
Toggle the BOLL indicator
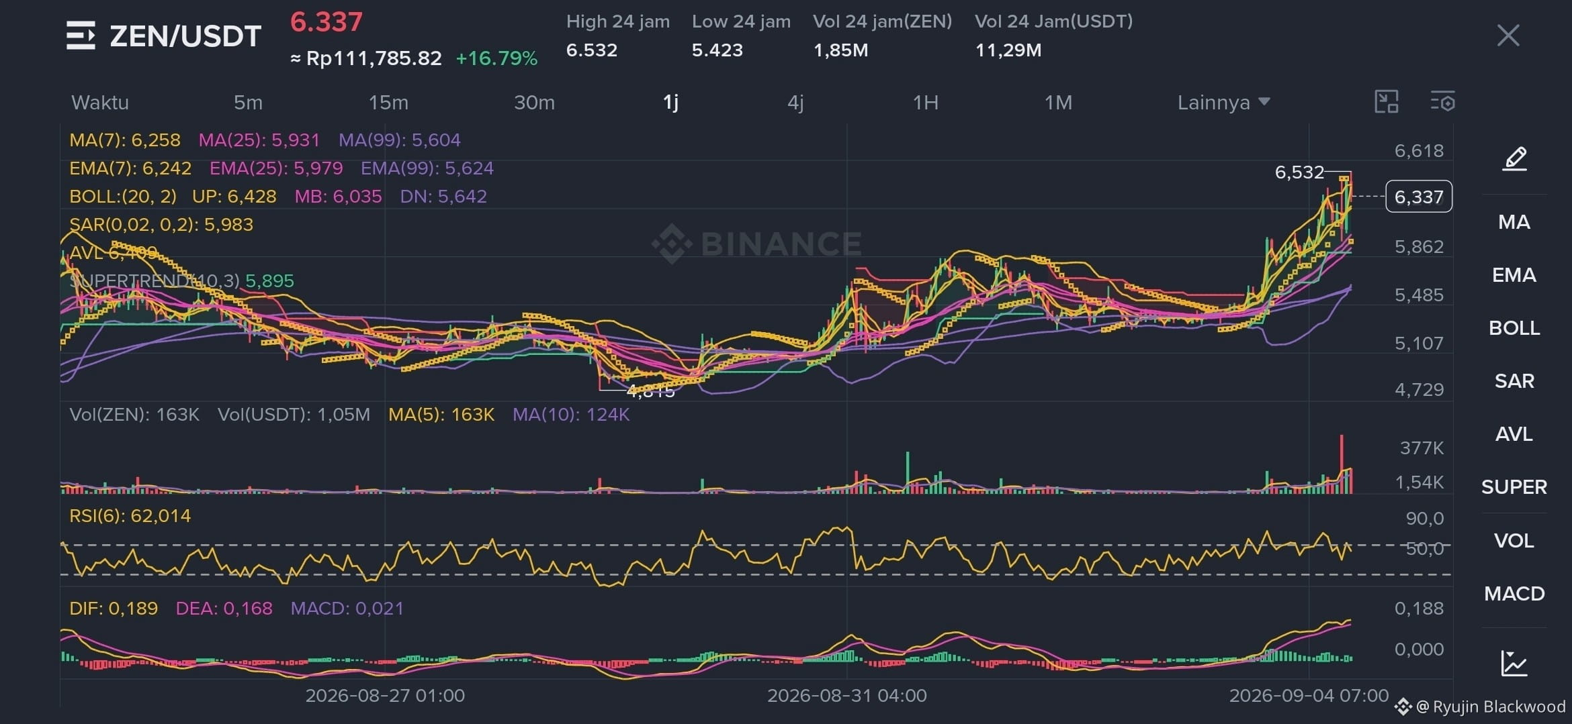pos(1514,328)
